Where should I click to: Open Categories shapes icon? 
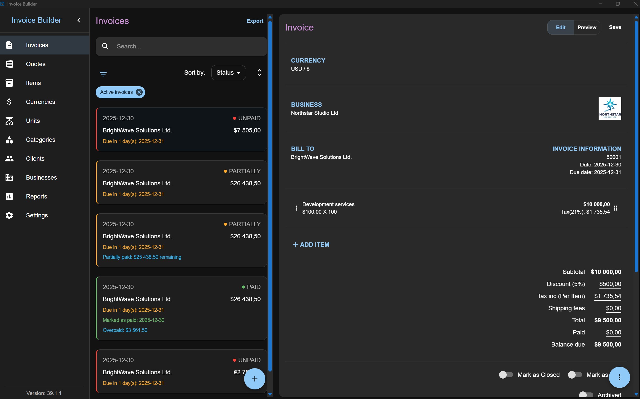click(x=9, y=140)
